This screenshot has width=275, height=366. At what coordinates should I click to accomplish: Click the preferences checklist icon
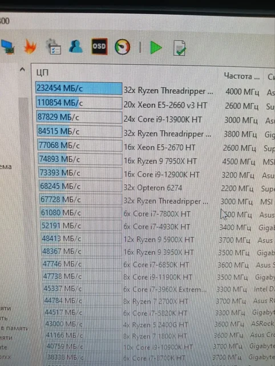click(x=53, y=47)
